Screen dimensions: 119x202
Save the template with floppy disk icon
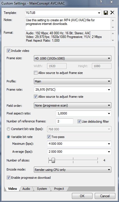106,13
